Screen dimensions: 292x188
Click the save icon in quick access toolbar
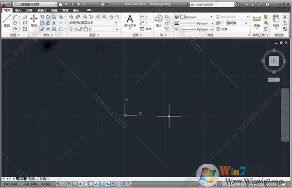[x=72, y=4]
